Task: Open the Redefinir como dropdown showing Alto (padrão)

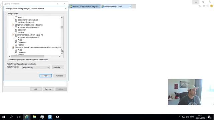Action: pyautogui.click(x=36, y=67)
